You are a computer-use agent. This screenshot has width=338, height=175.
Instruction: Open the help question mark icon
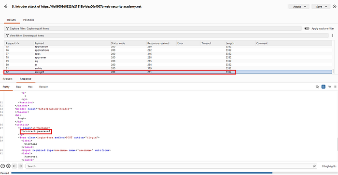tap(2, 166)
